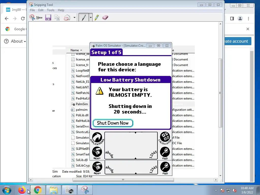Image resolution: width=260 pixels, height=195 pixels.
Task: Click the scroll right arrow in Snipping Tool
Action: coord(216,180)
